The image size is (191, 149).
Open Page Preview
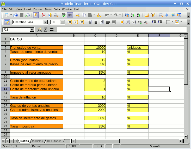pyautogui.click(x=56, y=15)
